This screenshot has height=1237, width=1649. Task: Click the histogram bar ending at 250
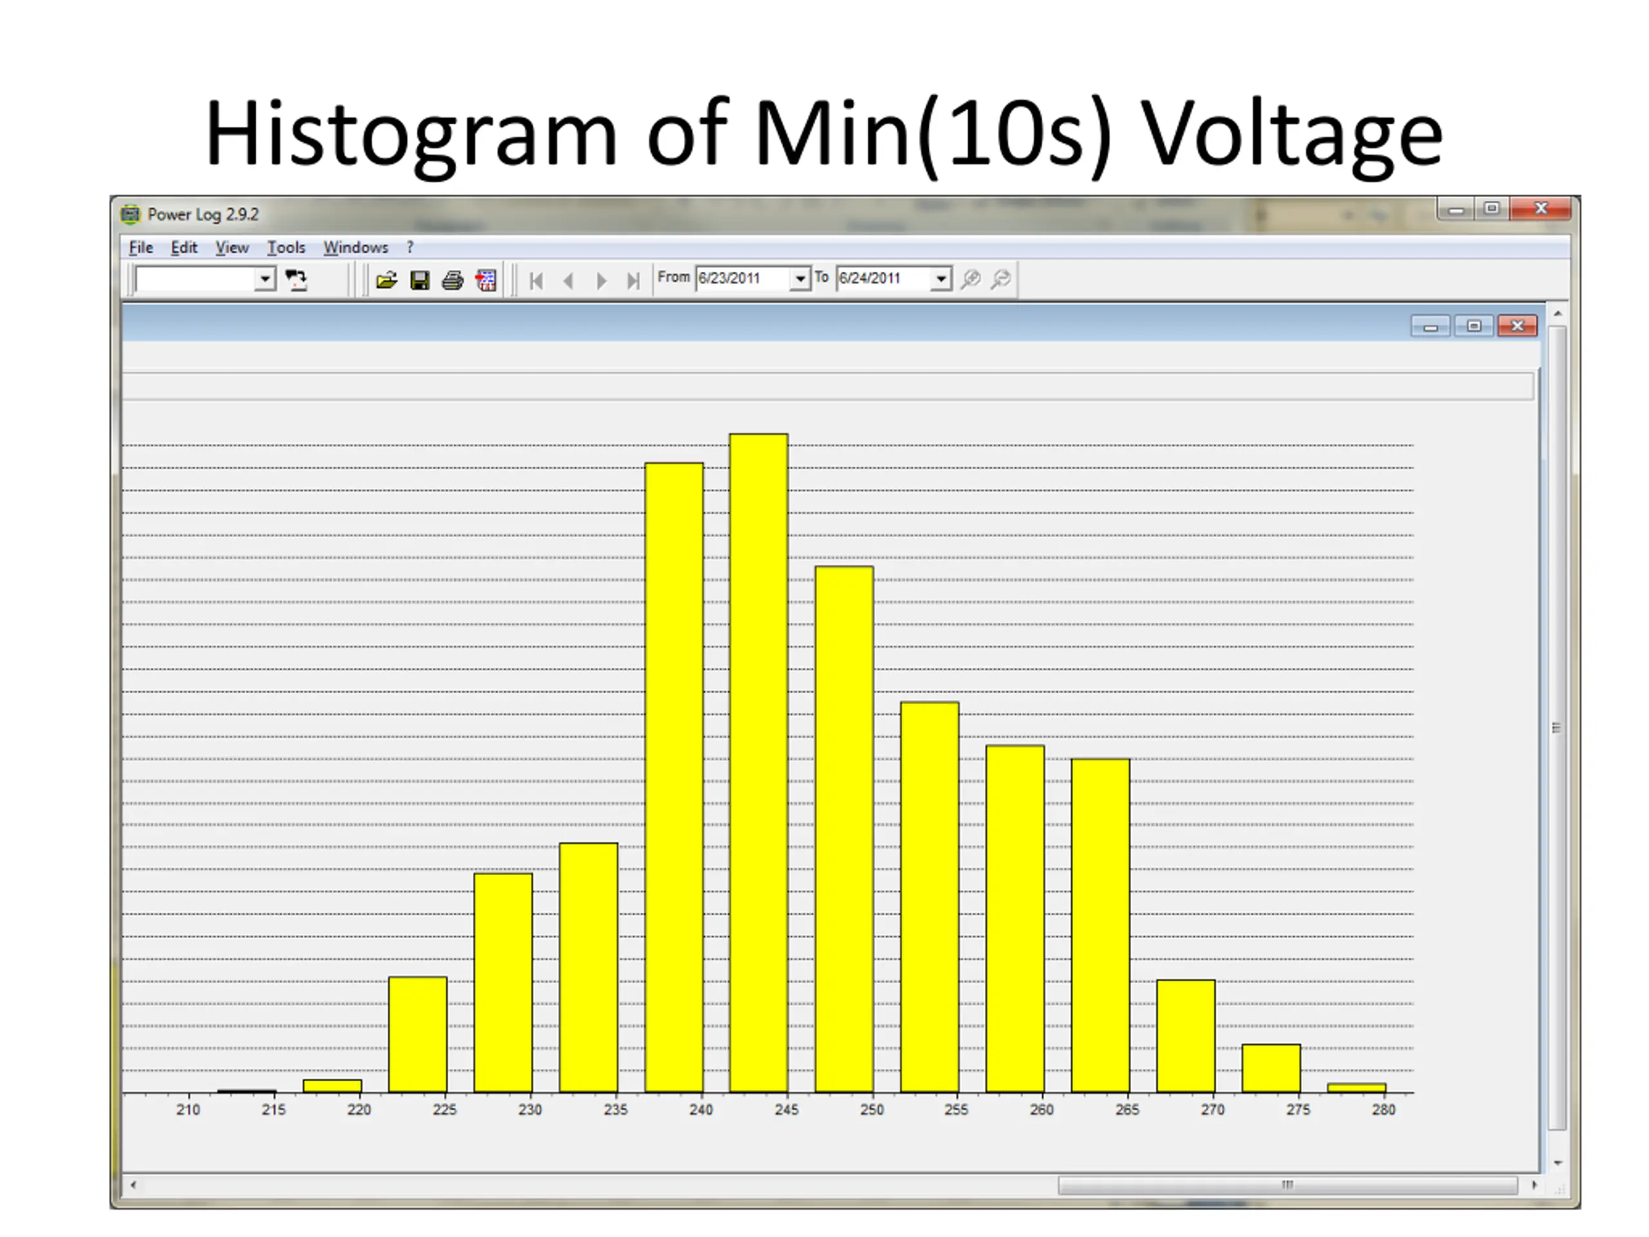[x=844, y=829]
